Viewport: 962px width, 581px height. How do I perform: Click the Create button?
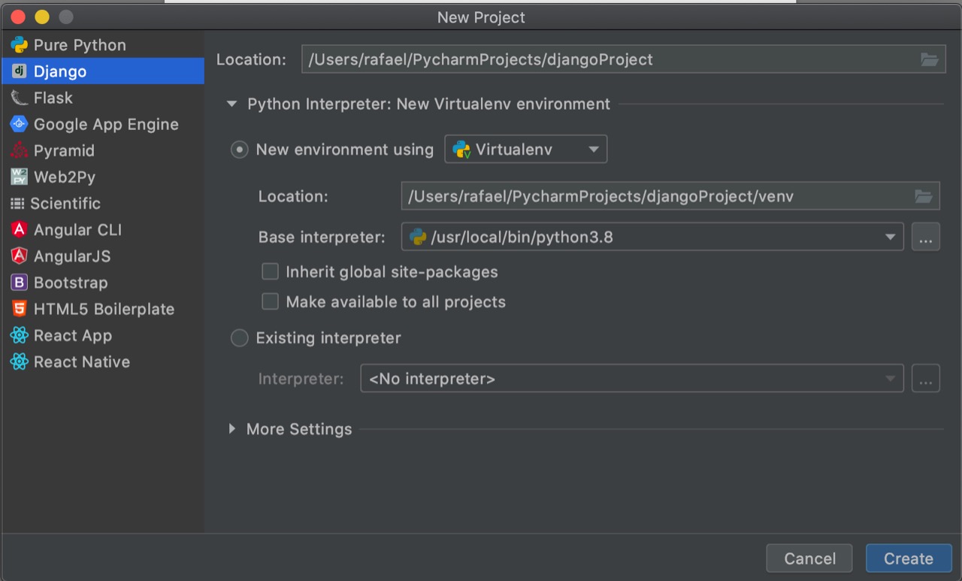[908, 558]
